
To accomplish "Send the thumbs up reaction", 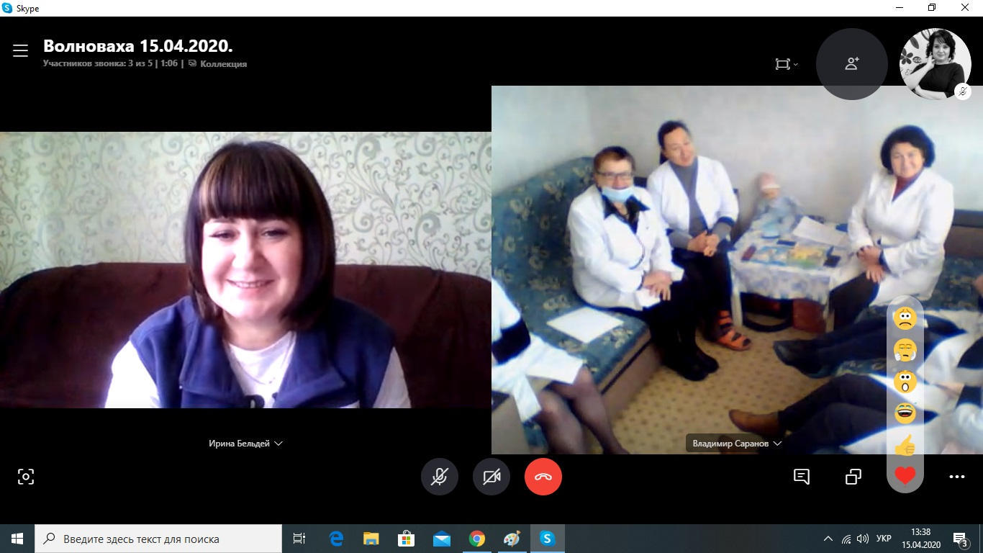I will 905,446.
